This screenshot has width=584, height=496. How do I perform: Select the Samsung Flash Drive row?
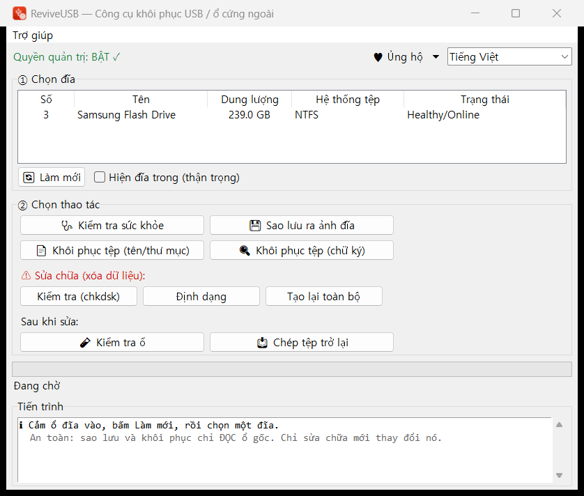tap(292, 115)
